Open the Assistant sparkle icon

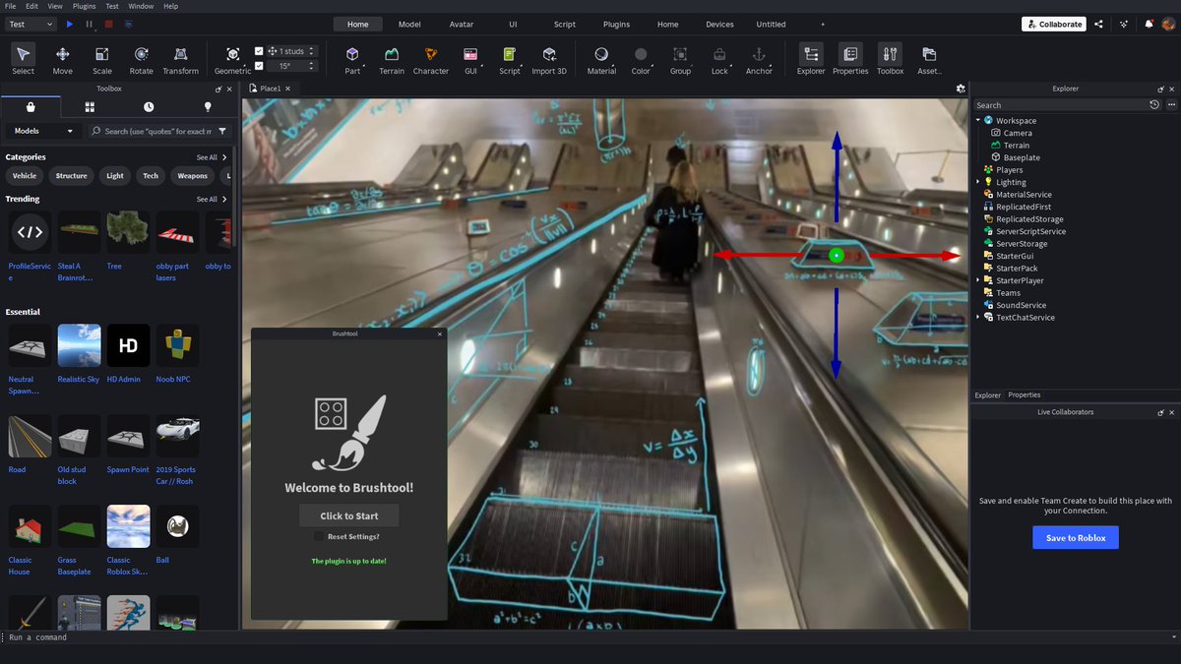1124,24
